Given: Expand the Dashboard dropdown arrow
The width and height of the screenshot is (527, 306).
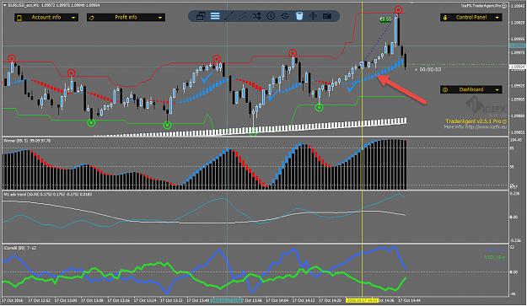Looking at the screenshot, I should coord(497,90).
